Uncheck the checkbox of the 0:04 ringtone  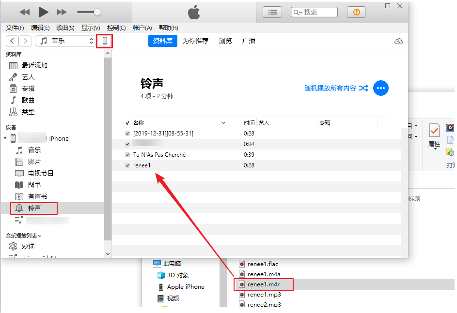point(127,144)
